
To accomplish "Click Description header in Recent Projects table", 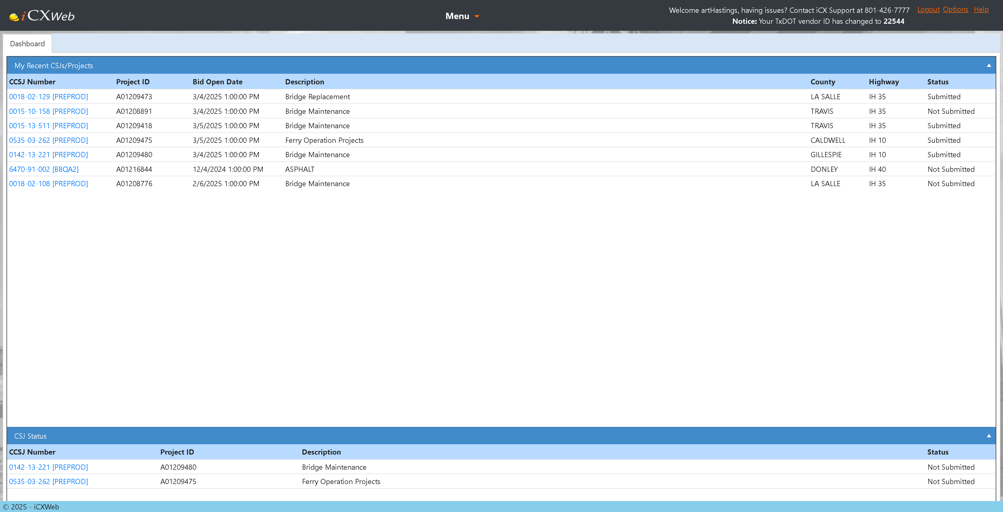I will click(305, 82).
